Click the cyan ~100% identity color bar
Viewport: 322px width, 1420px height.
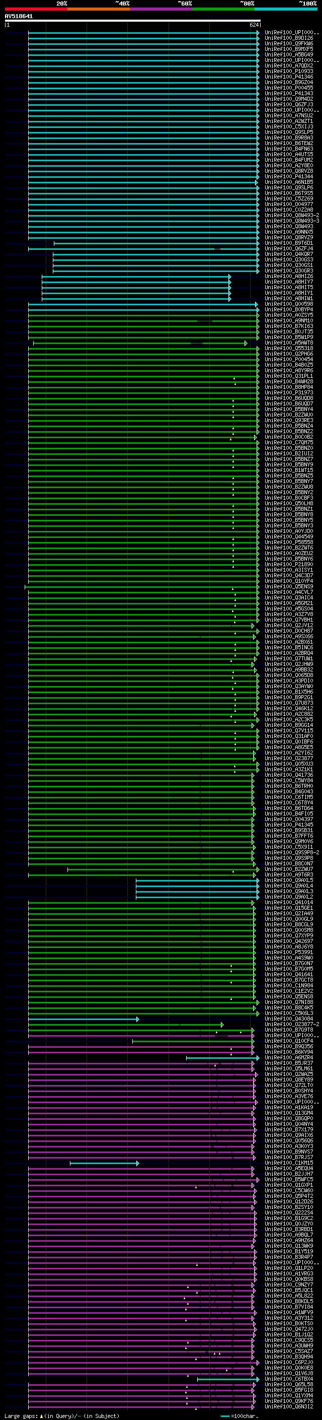(x=286, y=9)
